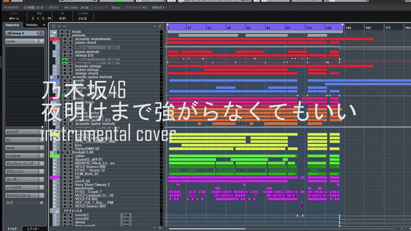Collapse the FX チャンネル folder
Screen dimensions: 411x231
[x=57, y=211]
